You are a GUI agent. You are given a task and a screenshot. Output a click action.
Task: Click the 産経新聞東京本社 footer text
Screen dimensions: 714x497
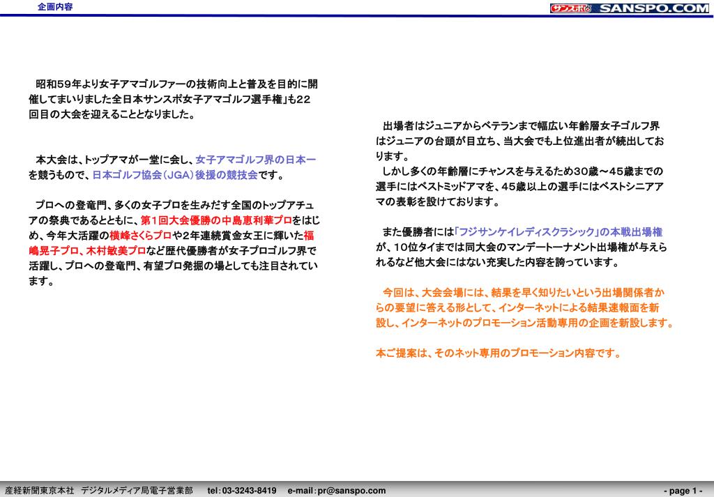[40, 491]
